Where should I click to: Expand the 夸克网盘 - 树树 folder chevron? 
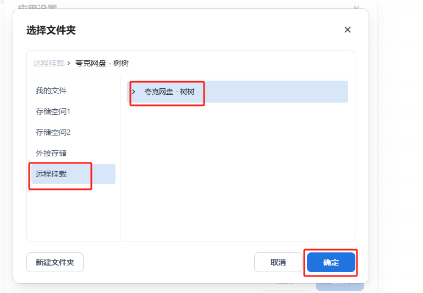[x=134, y=92]
